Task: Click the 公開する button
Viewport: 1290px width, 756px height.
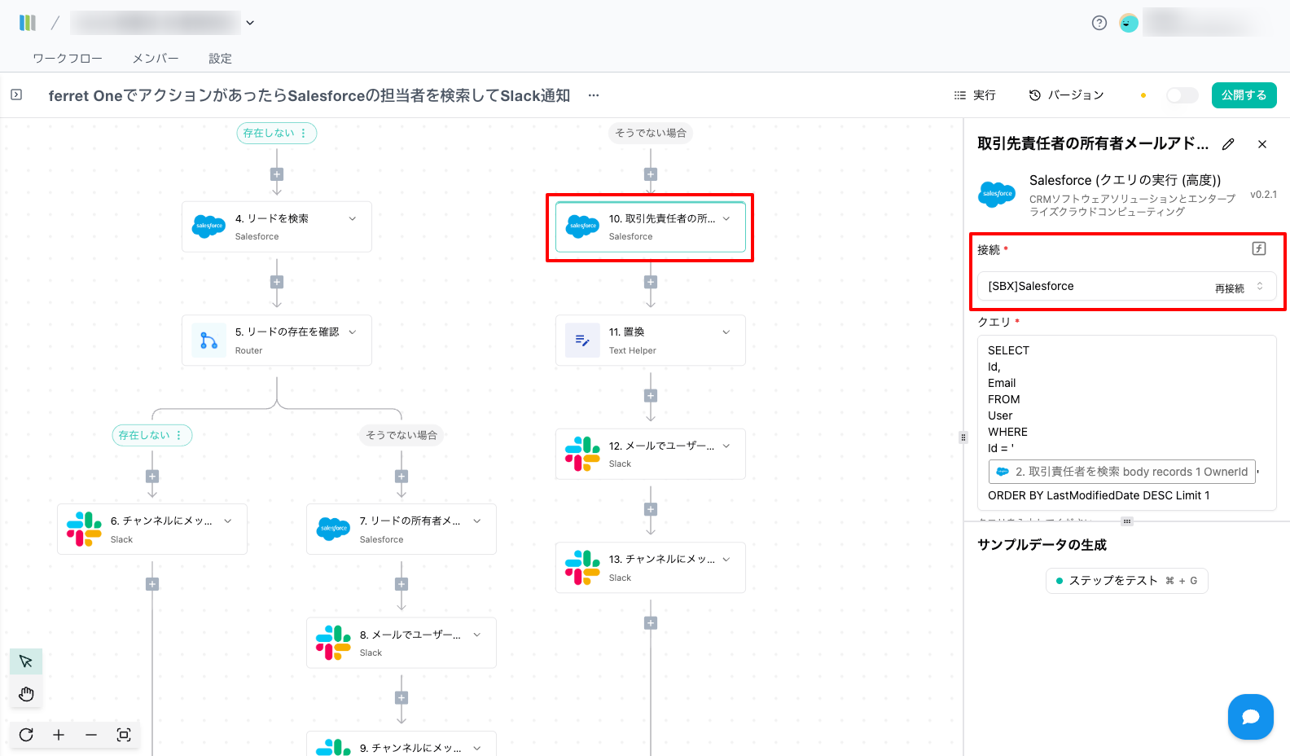Action: [x=1244, y=95]
